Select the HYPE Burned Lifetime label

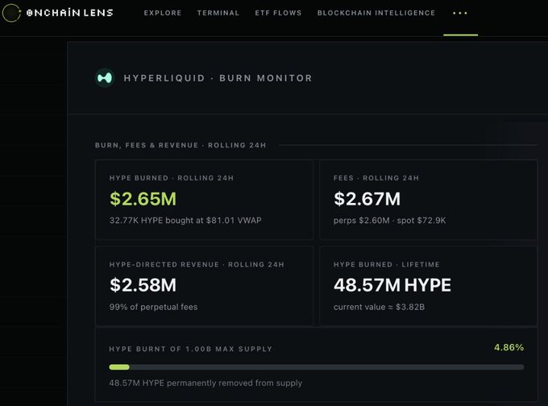point(386,264)
